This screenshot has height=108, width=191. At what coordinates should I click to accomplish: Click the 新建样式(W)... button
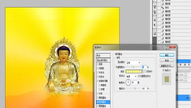(167, 66)
